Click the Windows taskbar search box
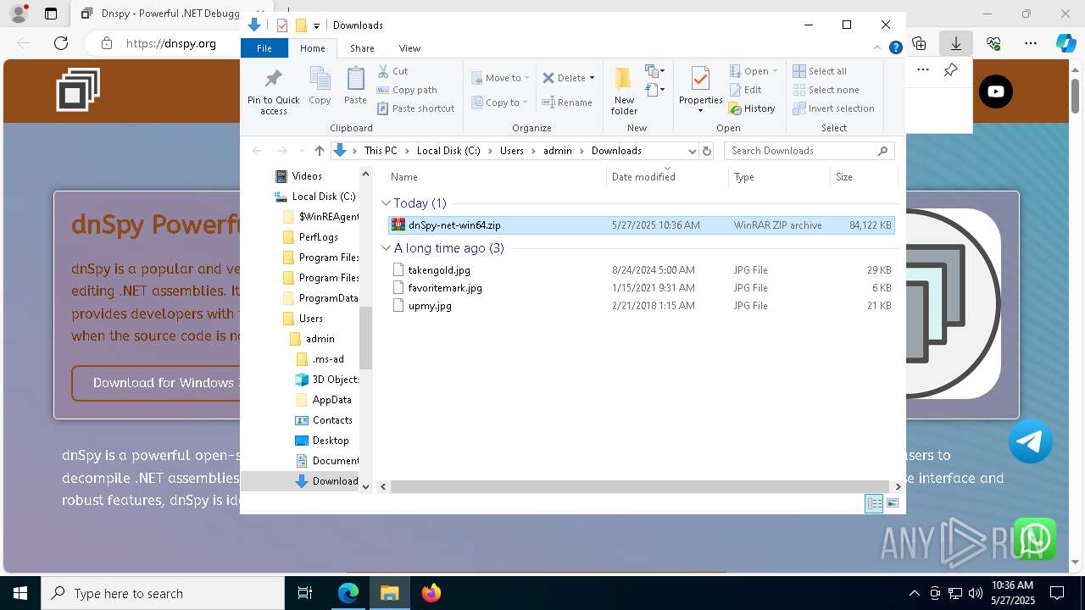 pyautogui.click(x=163, y=593)
